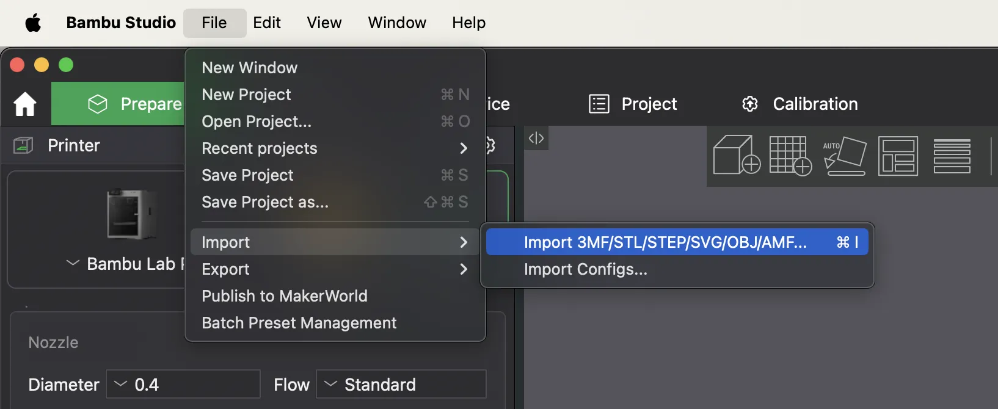Expand the Recent projects submenu
The height and width of the screenshot is (409, 998).
pyautogui.click(x=335, y=148)
